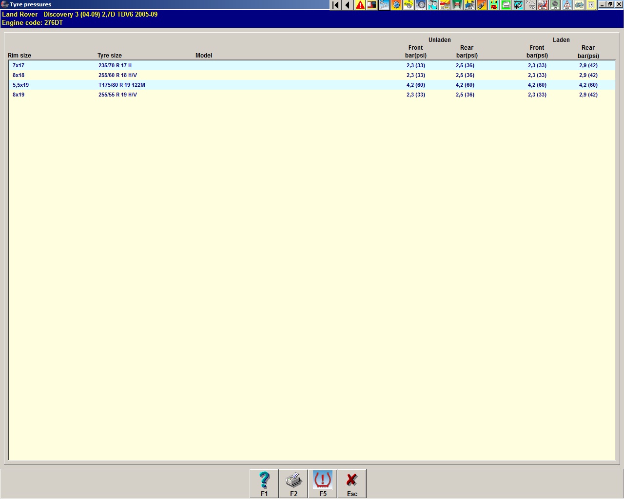Restore the window using the restore button
Image resolution: width=624 pixels, height=499 pixels.
pyautogui.click(x=610, y=4)
